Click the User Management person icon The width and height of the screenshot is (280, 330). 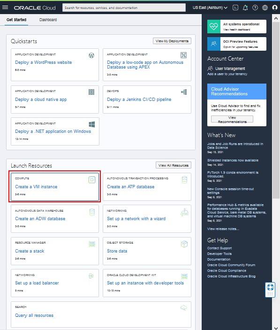tap(210, 69)
